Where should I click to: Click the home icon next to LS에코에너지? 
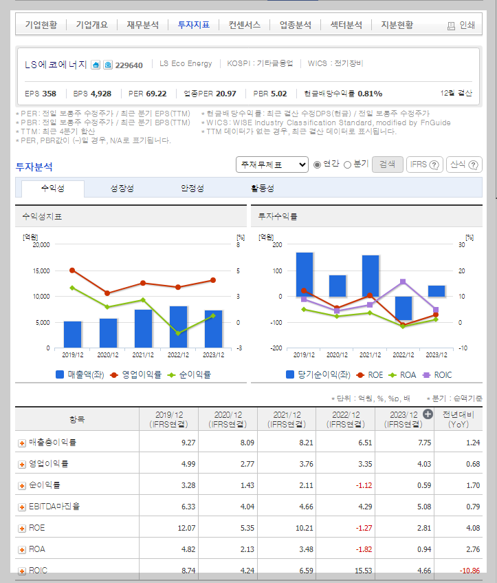coord(96,65)
